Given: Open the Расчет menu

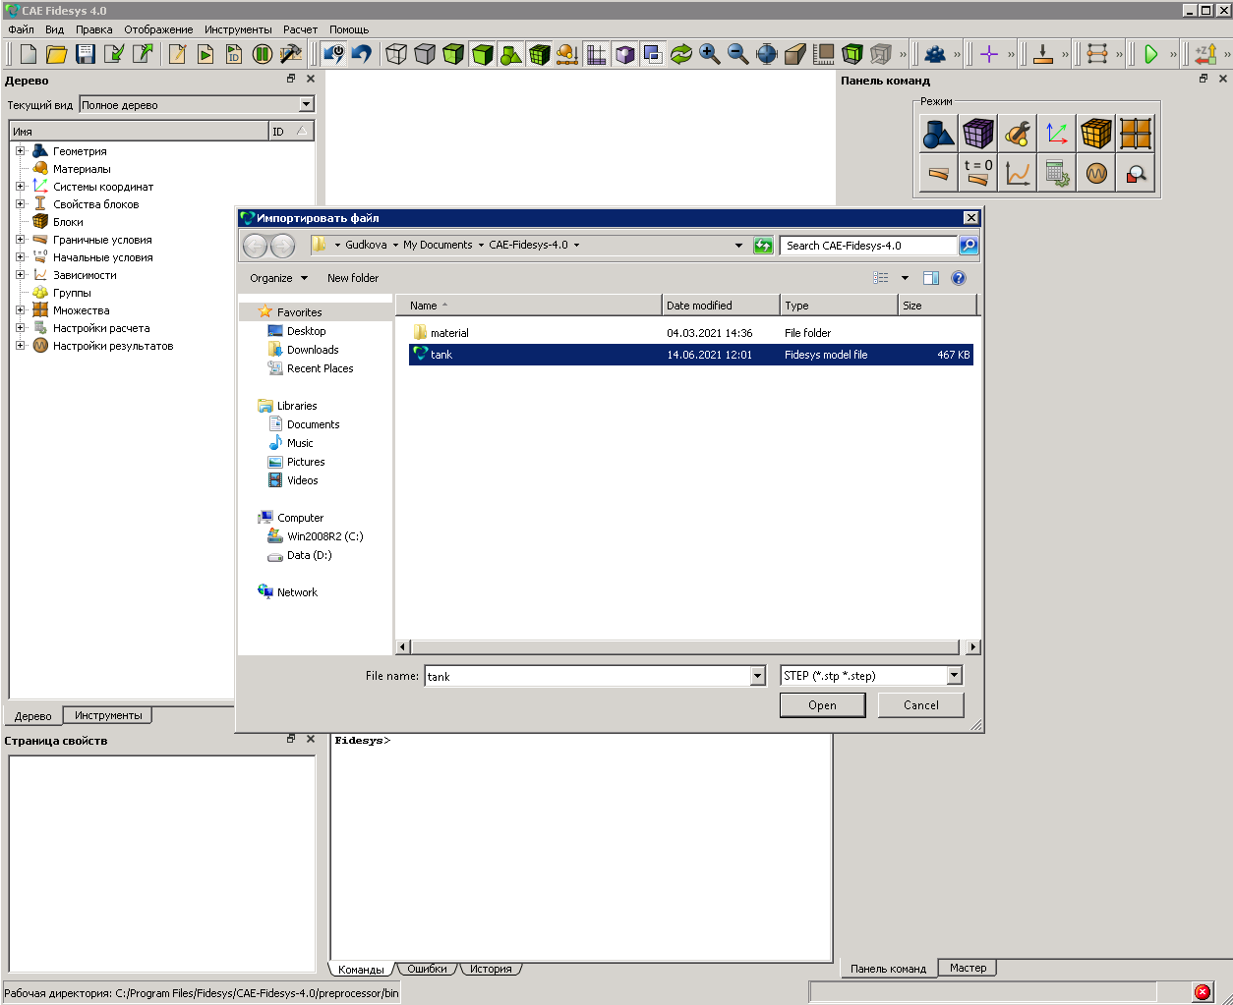Looking at the screenshot, I should click(300, 29).
